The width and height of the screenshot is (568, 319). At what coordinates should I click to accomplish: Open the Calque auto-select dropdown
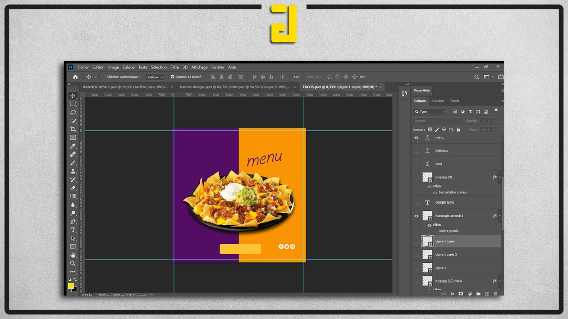click(x=156, y=77)
